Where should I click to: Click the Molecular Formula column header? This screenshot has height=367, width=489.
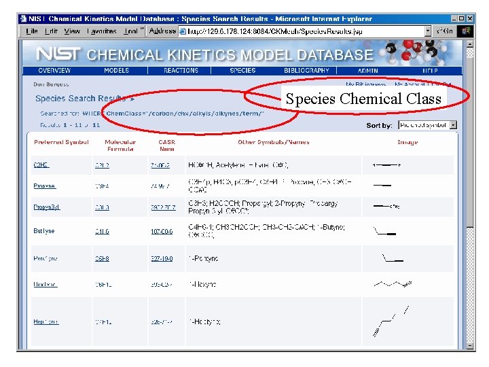pyautogui.click(x=120, y=145)
